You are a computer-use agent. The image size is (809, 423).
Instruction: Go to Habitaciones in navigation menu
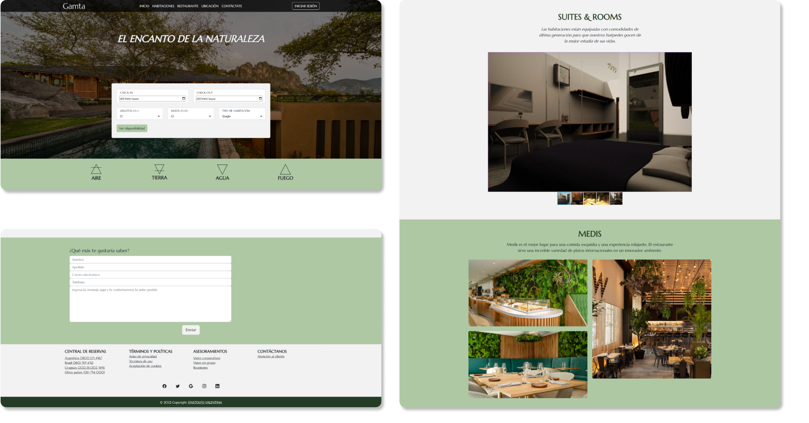[x=163, y=6]
